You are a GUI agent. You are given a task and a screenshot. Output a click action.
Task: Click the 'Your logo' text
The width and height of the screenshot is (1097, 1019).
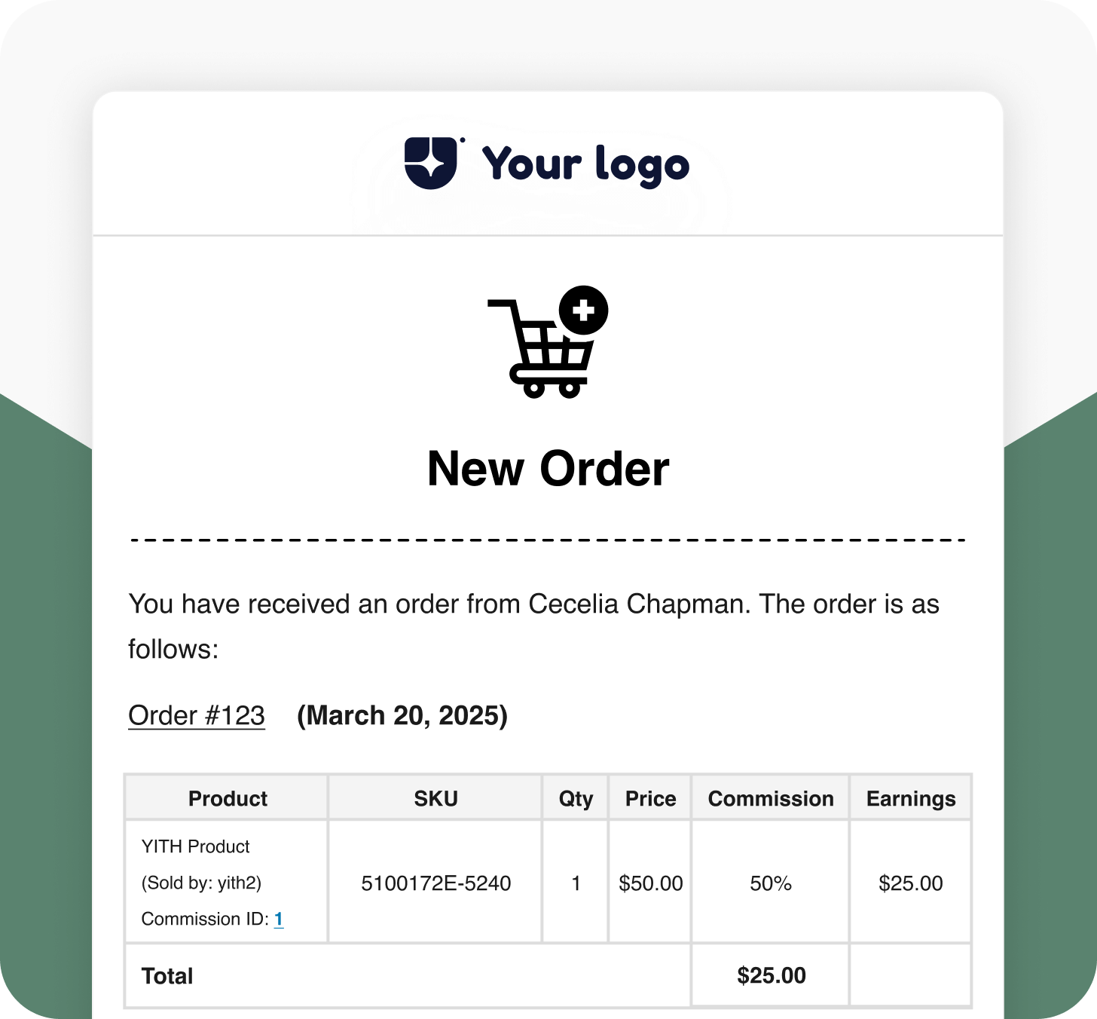585,165
